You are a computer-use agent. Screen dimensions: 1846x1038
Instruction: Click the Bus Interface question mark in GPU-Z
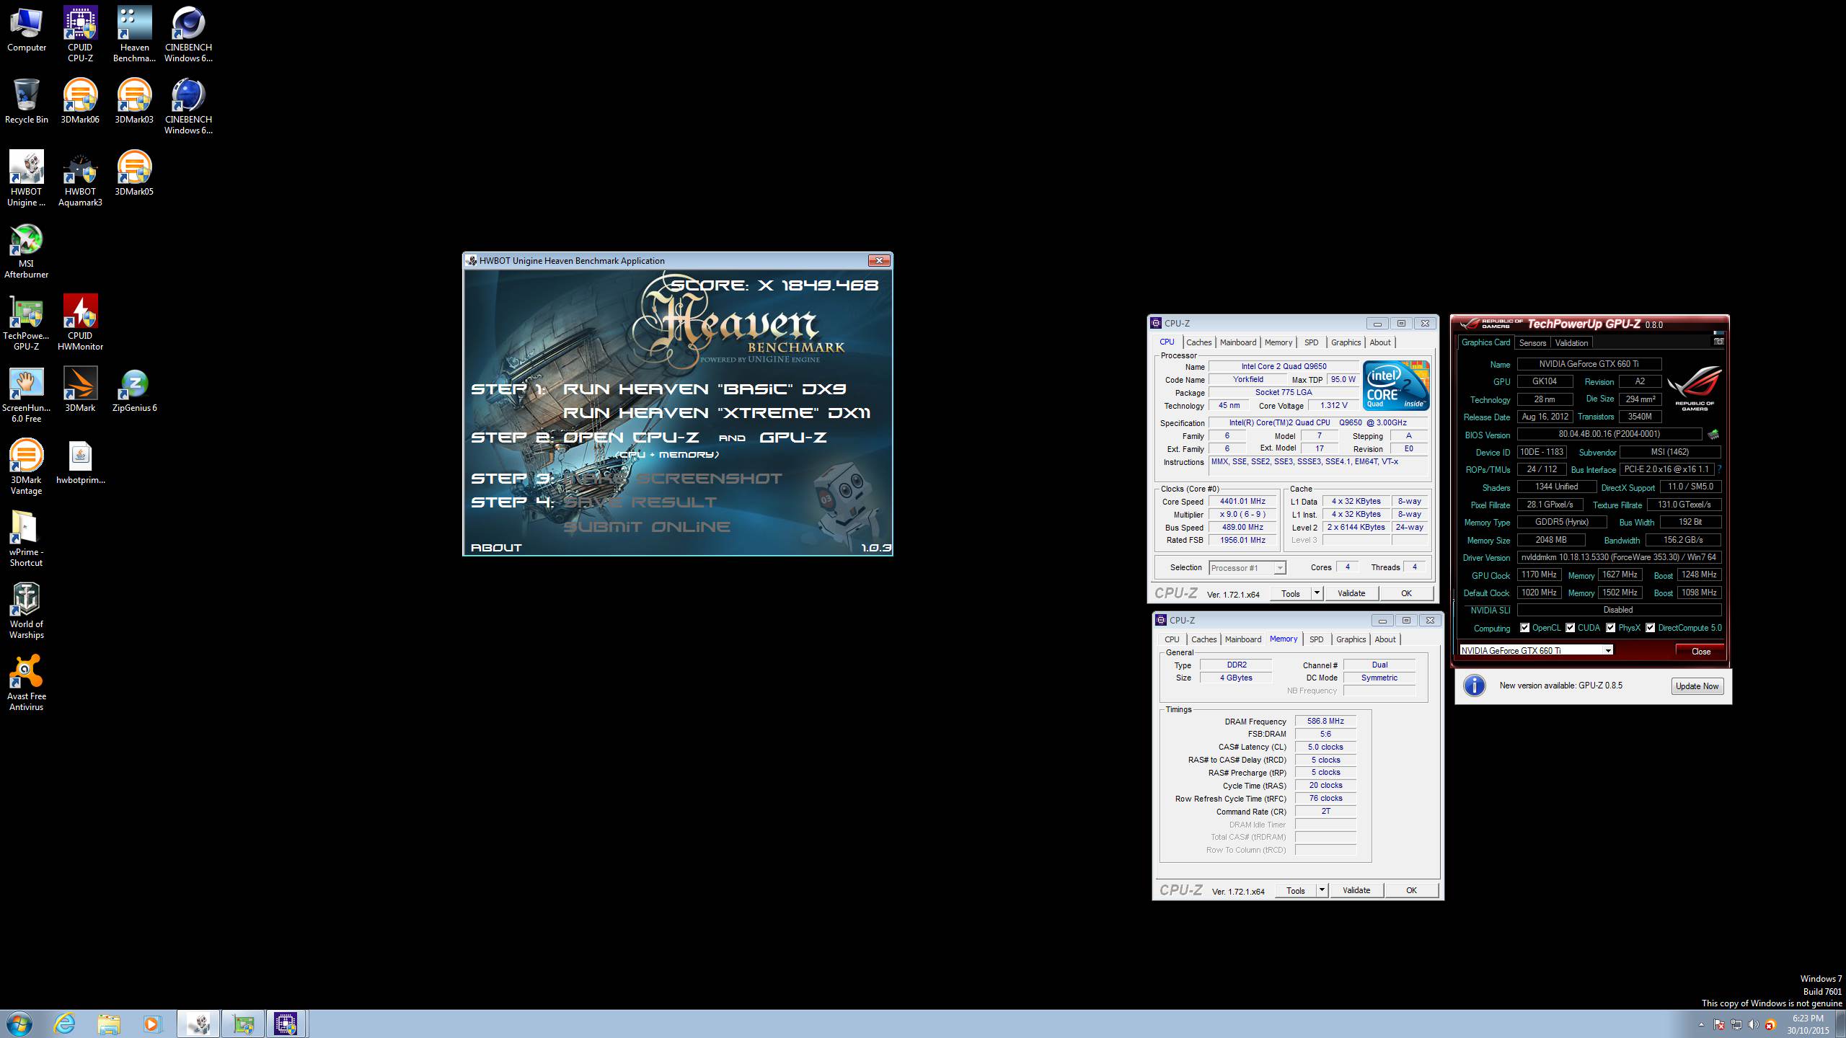pos(1719,469)
